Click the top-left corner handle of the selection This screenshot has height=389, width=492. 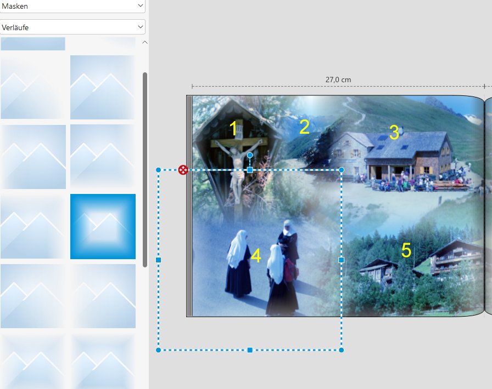point(159,170)
